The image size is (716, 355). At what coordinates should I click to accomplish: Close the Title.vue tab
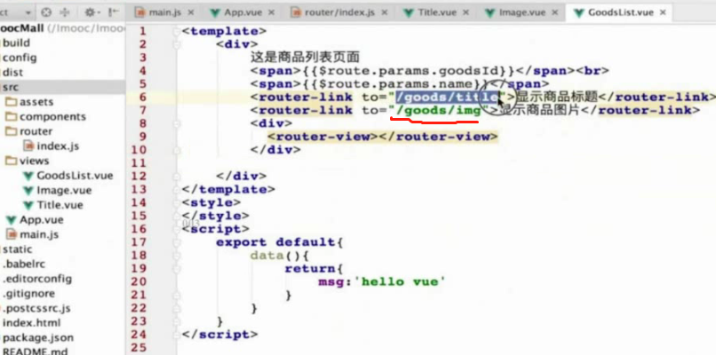tap(465, 12)
